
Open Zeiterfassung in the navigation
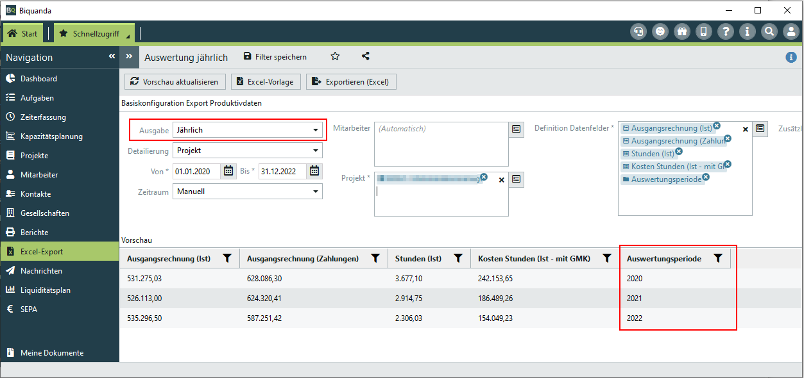43,117
